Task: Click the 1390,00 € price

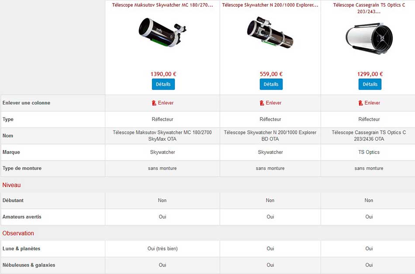Action: coord(163,74)
